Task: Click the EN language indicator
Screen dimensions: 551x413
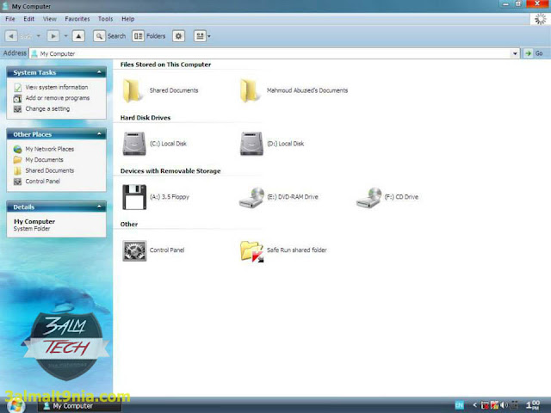Action: click(459, 405)
